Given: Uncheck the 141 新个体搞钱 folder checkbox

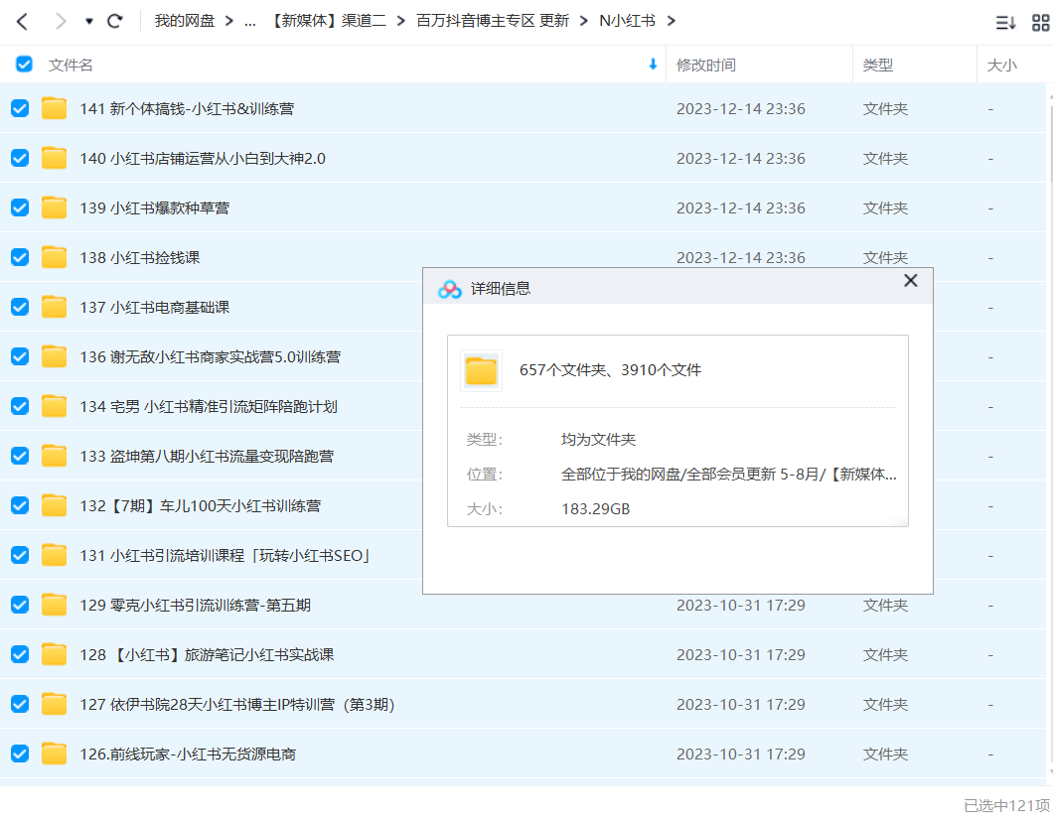Looking at the screenshot, I should click(x=20, y=108).
